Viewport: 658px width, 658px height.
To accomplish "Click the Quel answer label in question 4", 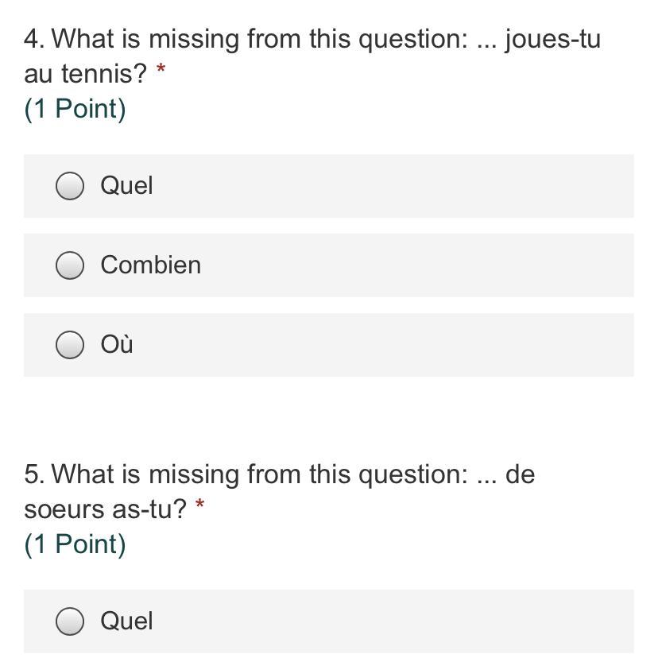I will pyautogui.click(x=126, y=186).
